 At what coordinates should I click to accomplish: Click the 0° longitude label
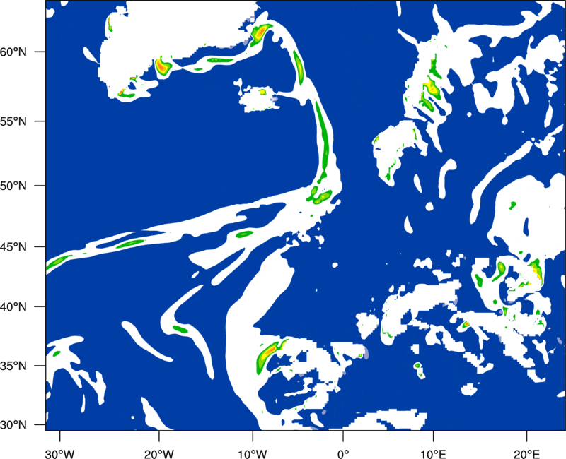342,454
